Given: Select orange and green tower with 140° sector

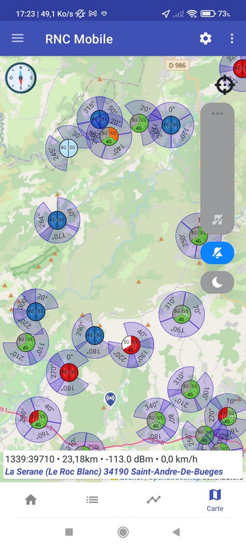Looking at the screenshot, I should click(x=109, y=136).
